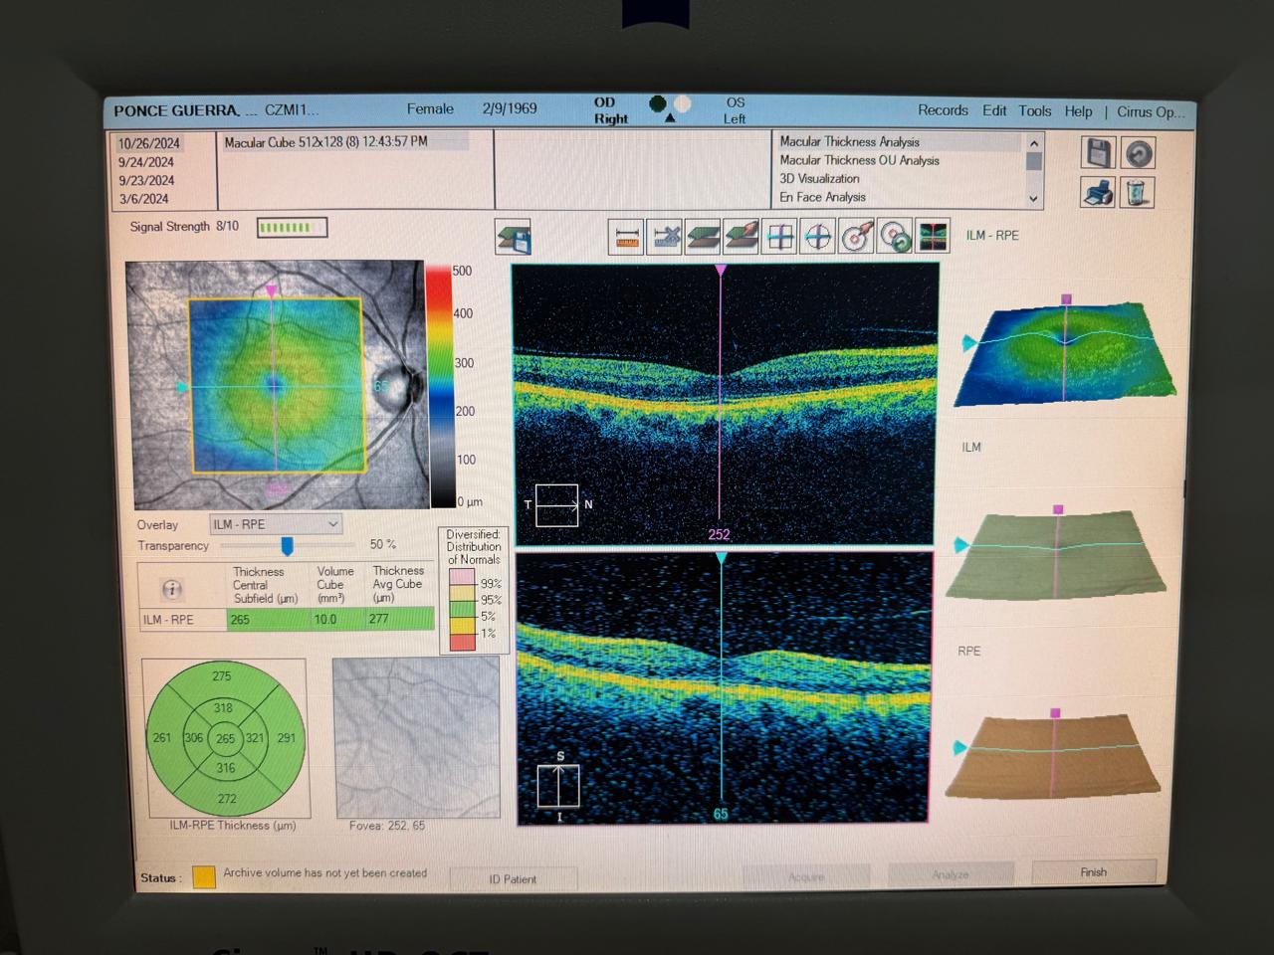Adjust the Transparency slider handle
Viewport: 1274px width, 955px height.
[x=287, y=545]
